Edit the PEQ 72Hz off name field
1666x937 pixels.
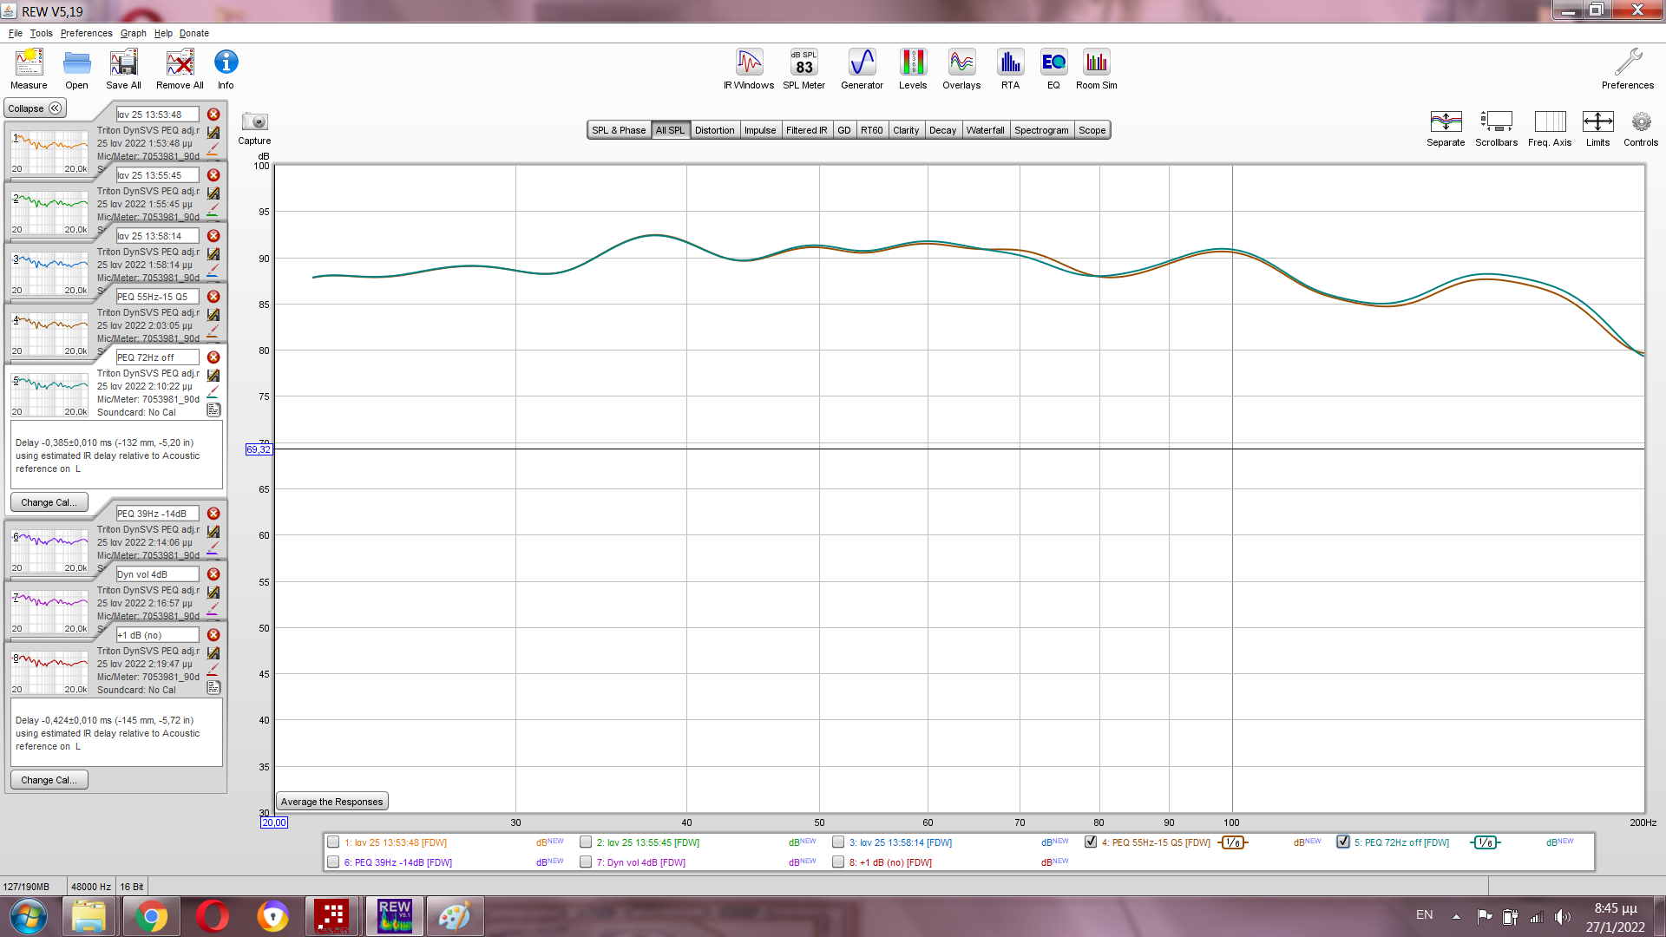point(157,357)
